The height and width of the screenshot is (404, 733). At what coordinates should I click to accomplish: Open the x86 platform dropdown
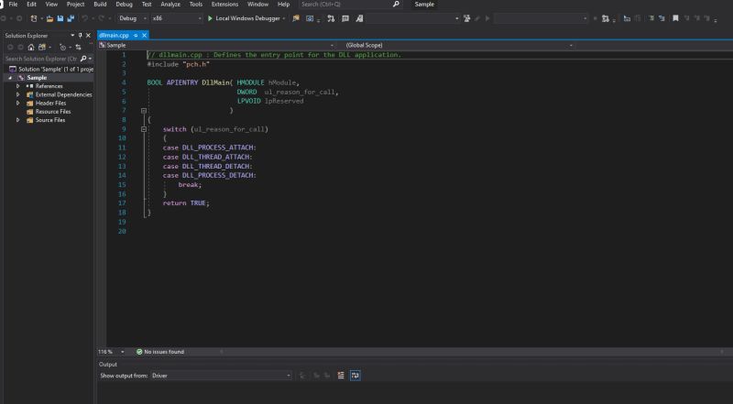pos(177,18)
